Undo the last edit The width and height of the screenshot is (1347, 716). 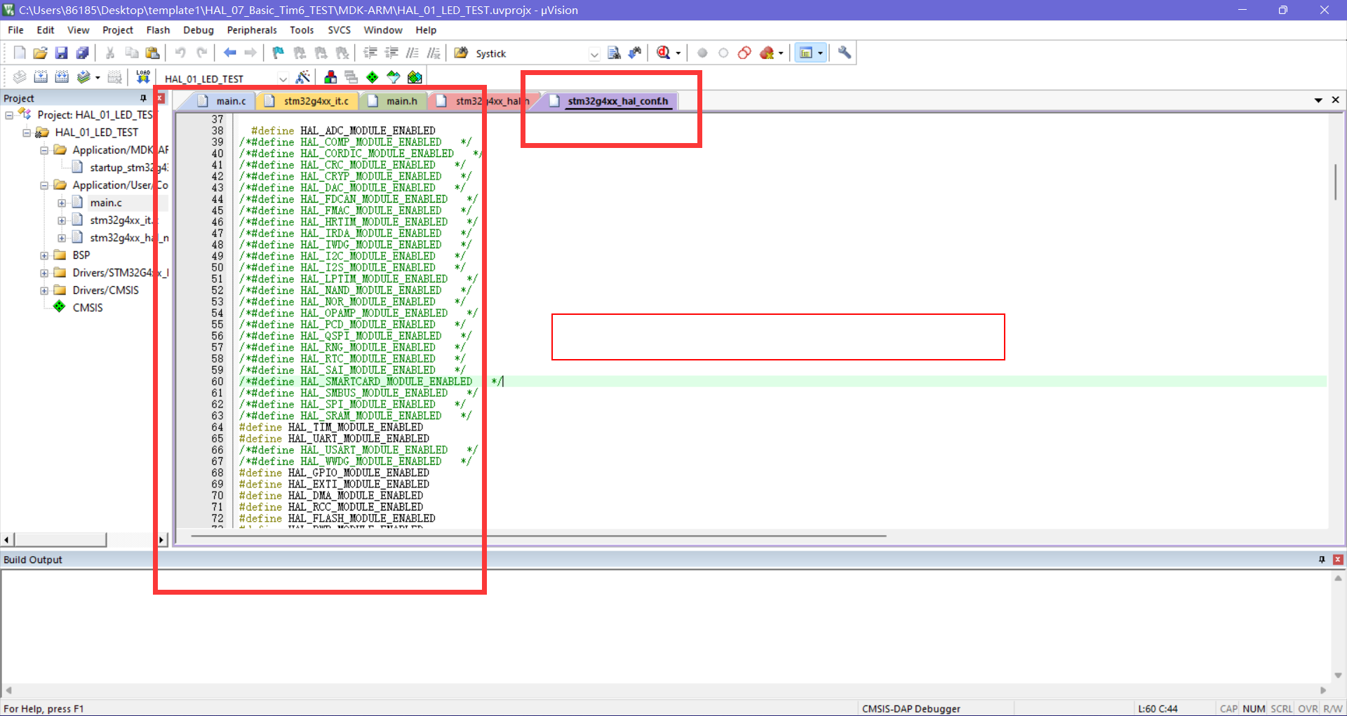[x=180, y=53]
